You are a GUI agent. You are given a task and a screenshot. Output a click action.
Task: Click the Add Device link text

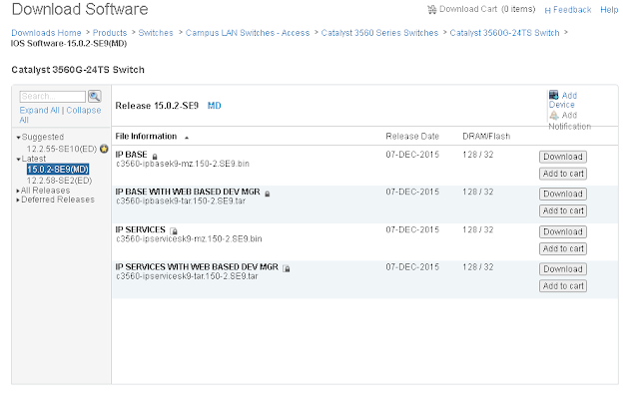(x=563, y=100)
